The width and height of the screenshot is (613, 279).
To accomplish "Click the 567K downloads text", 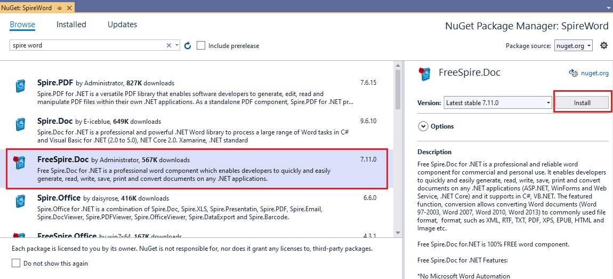I will pyautogui.click(x=166, y=160).
